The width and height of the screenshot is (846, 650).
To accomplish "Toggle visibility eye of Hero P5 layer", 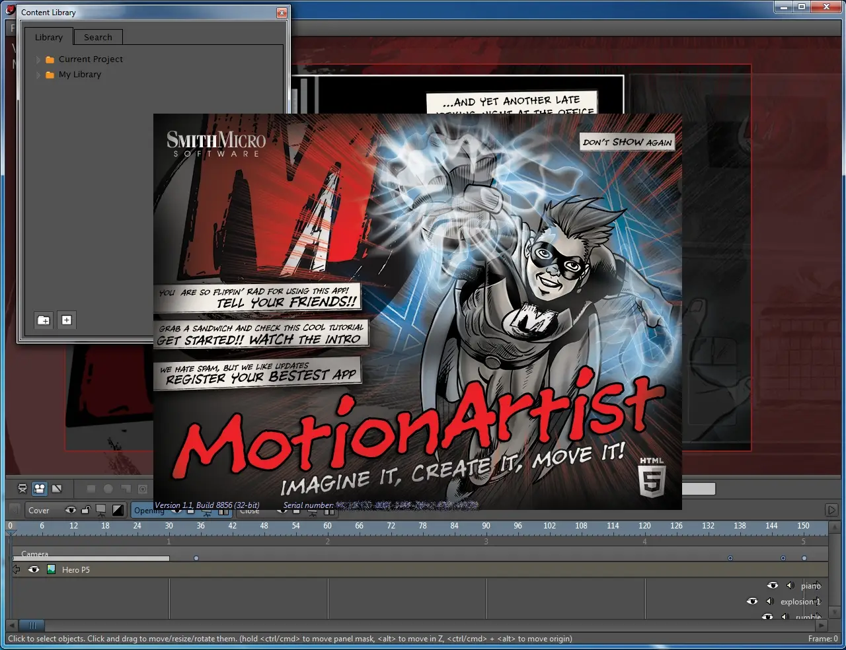I will (34, 569).
